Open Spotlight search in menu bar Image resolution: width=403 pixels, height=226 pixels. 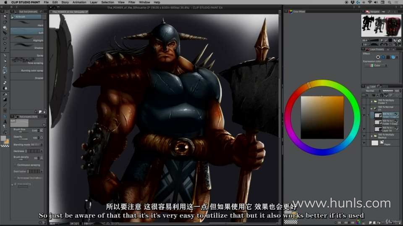pos(390,3)
